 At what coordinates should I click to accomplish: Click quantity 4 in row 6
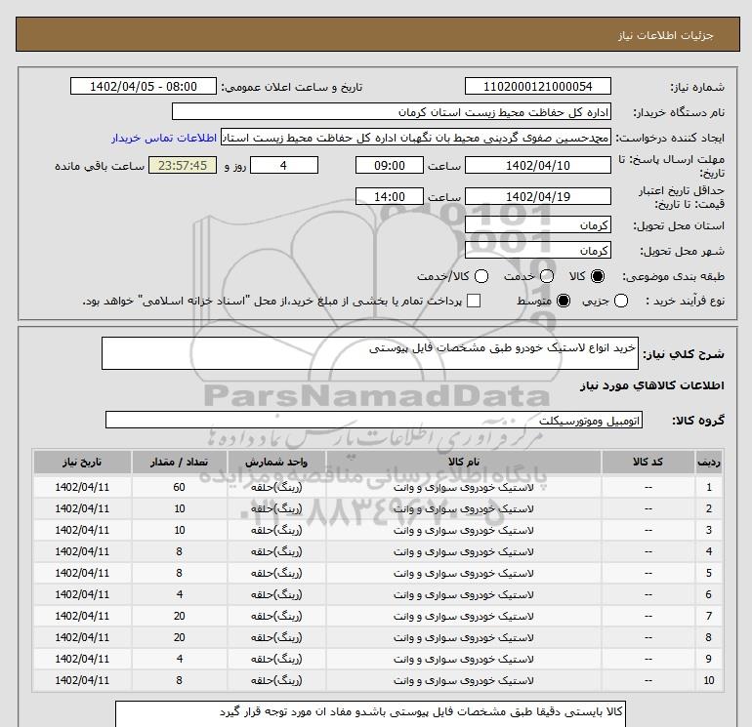(179, 594)
